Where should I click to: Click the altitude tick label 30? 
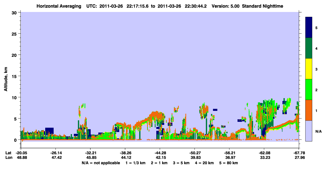tap(15, 12)
